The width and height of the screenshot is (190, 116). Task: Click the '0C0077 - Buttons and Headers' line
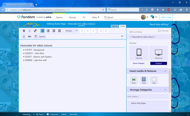[x=38, y=57]
